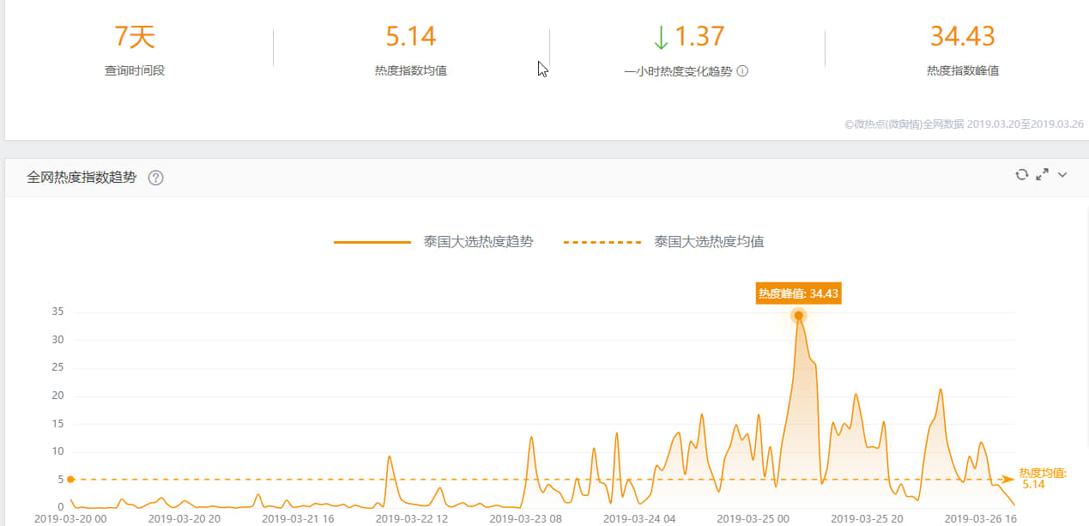Click the 热度均值: 5.14 label at right
The width and height of the screenshot is (1089, 526).
pos(1043,479)
